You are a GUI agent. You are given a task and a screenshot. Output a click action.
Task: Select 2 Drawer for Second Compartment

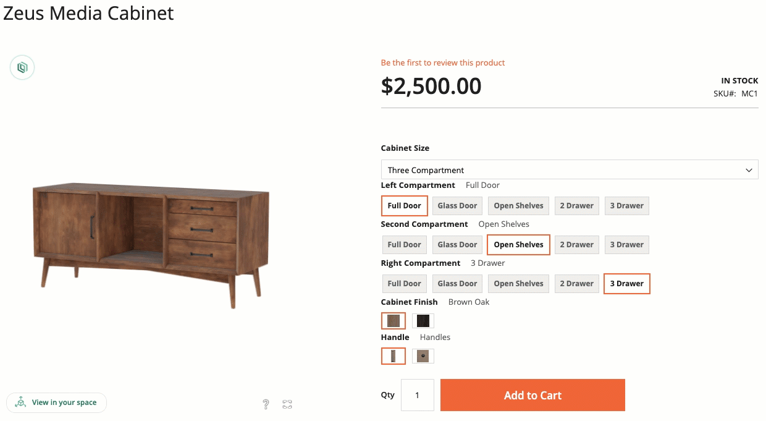[576, 245]
